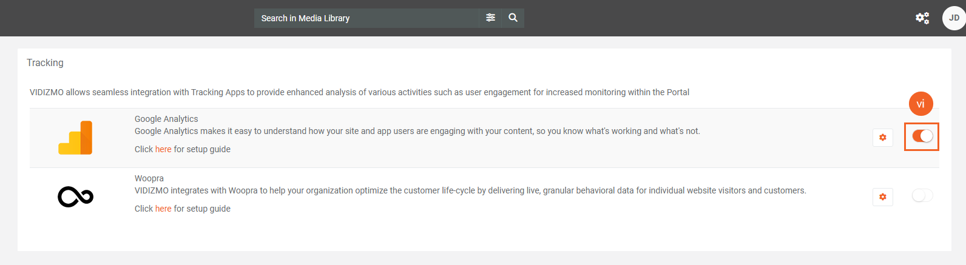
Task: Click the Tracking section heading
Action: point(45,62)
